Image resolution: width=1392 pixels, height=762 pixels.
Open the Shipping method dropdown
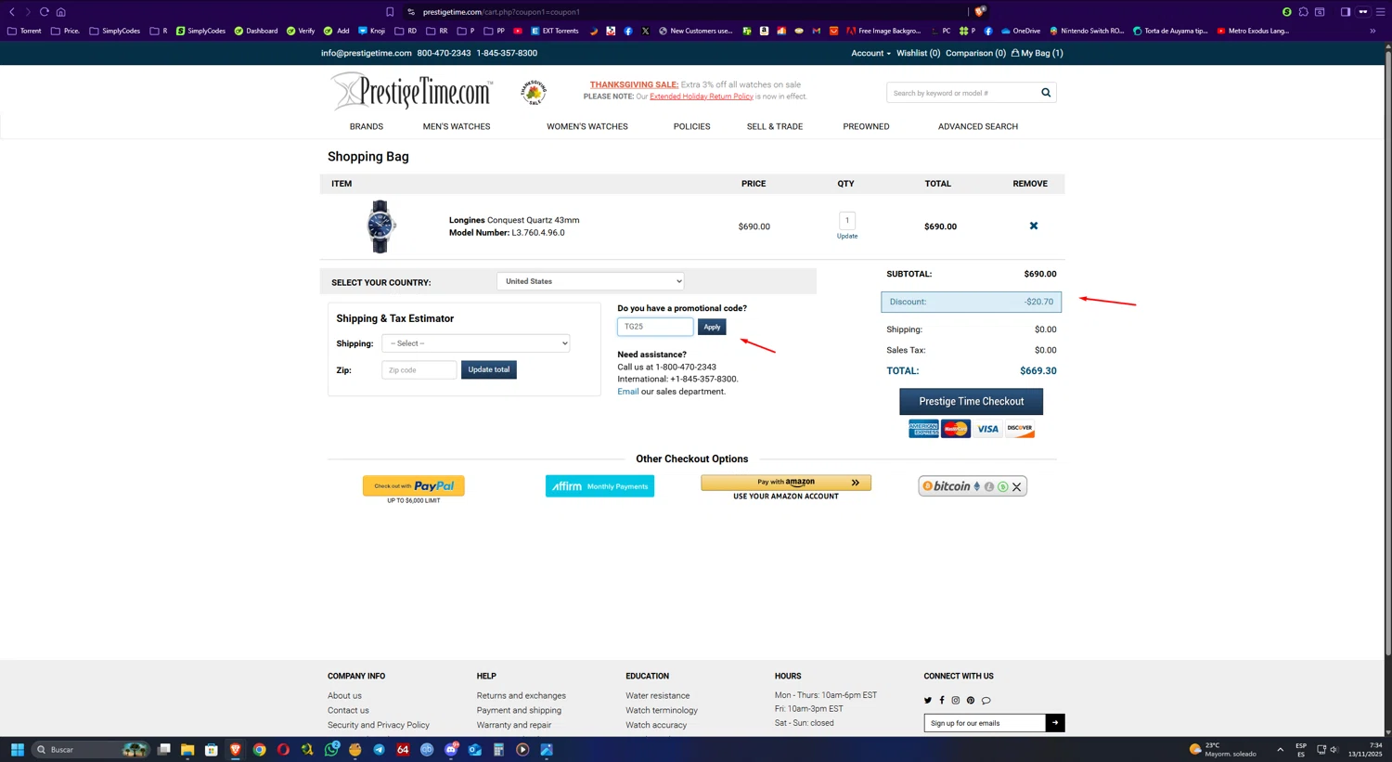pyautogui.click(x=475, y=343)
